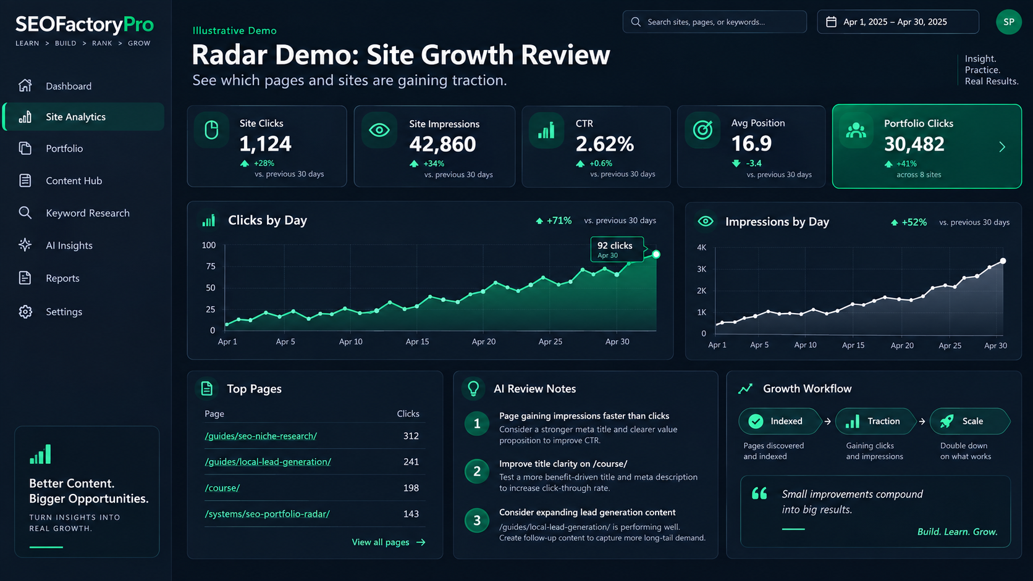Go to Portfolio section
This screenshot has width=1033, height=581.
coord(84,148)
